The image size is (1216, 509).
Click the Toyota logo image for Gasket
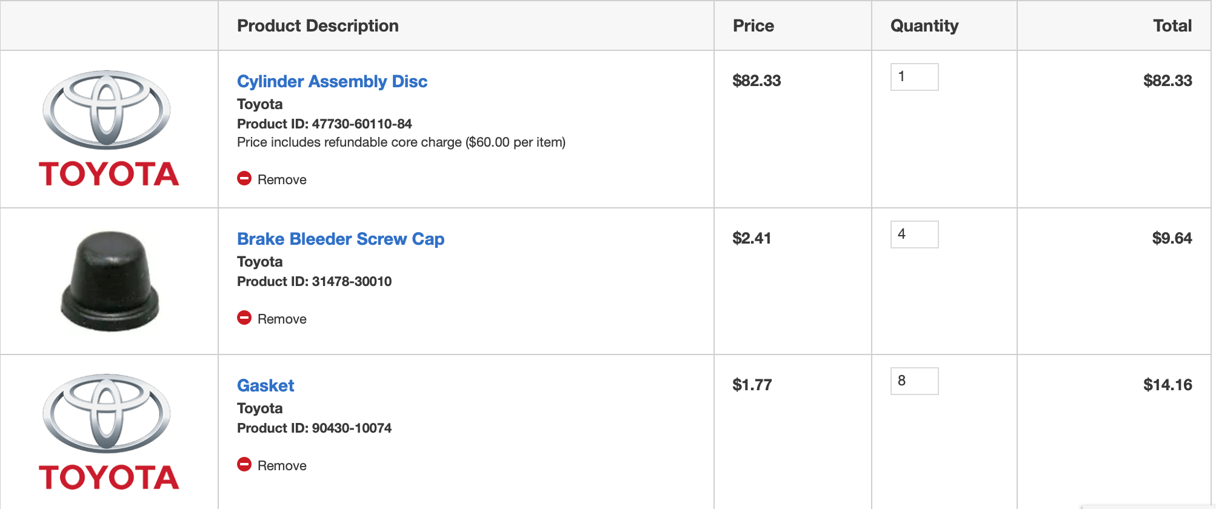[x=109, y=431]
